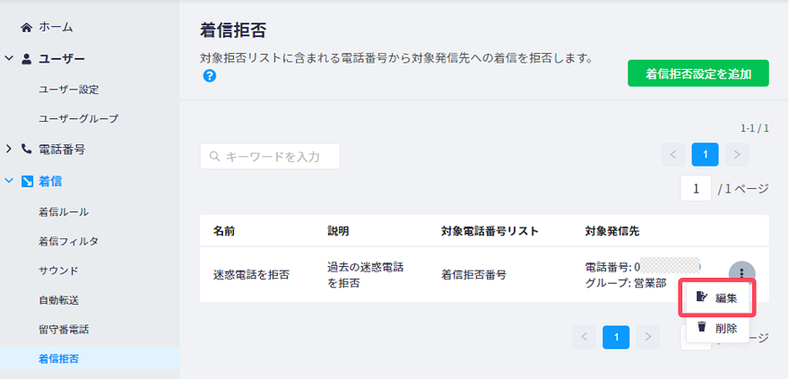
Task: Open ユーザーグループ in the sidebar
Action: point(79,118)
